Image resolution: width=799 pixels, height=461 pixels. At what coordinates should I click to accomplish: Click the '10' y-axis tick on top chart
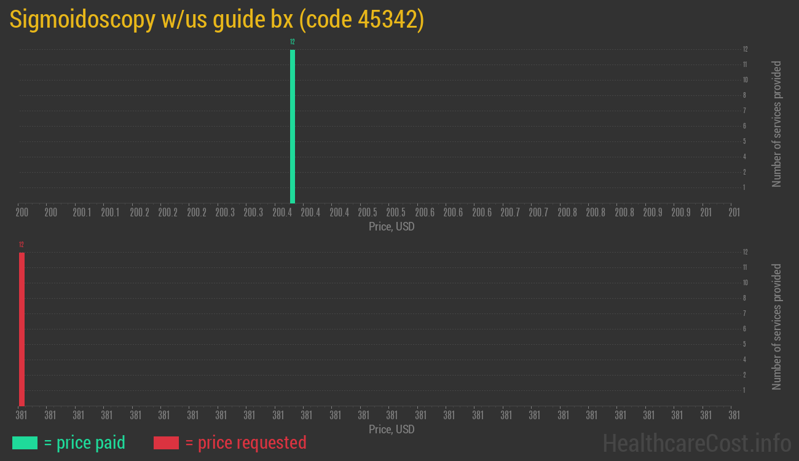[745, 80]
